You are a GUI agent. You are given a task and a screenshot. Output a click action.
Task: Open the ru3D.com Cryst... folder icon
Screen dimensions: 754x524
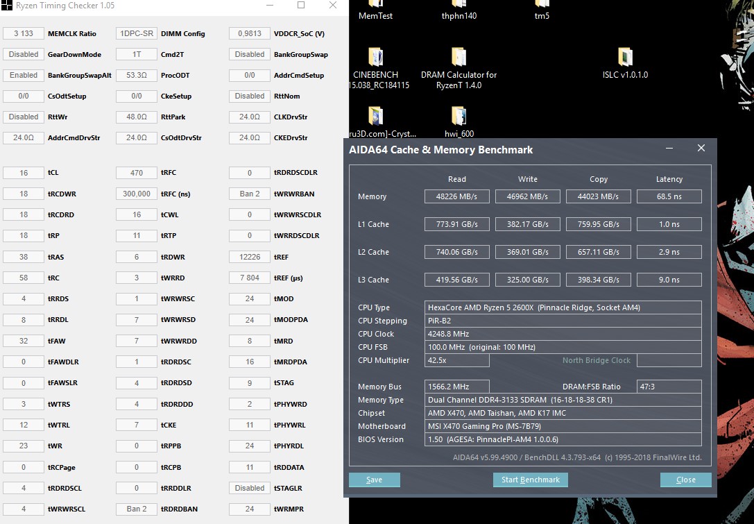375,116
